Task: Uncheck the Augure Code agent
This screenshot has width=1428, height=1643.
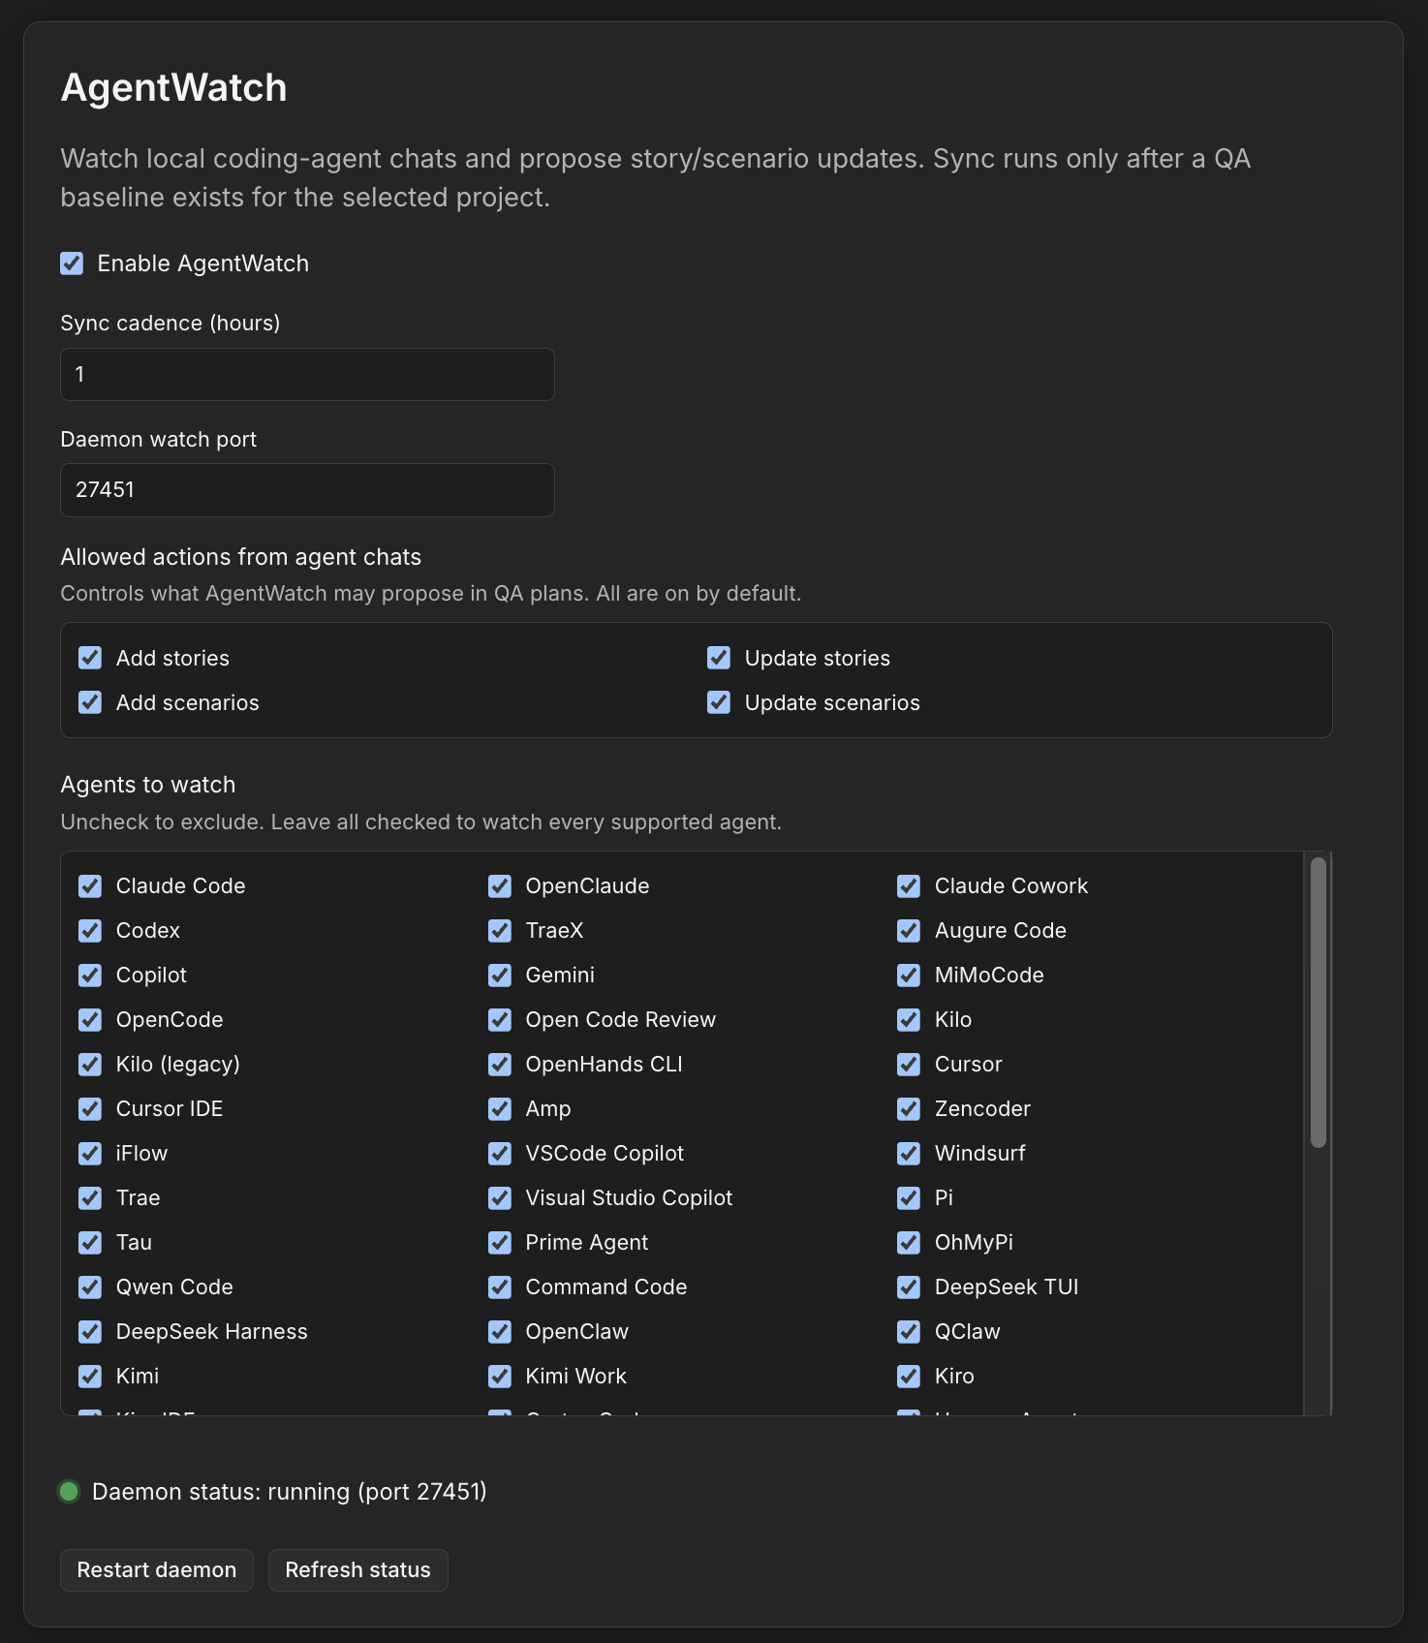Action: 909,931
